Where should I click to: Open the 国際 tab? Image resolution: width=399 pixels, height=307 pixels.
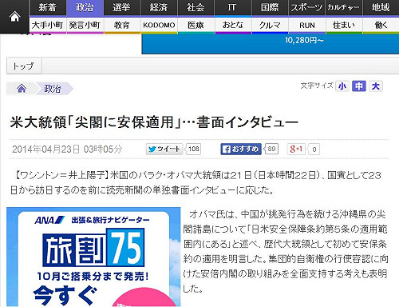coord(270,7)
